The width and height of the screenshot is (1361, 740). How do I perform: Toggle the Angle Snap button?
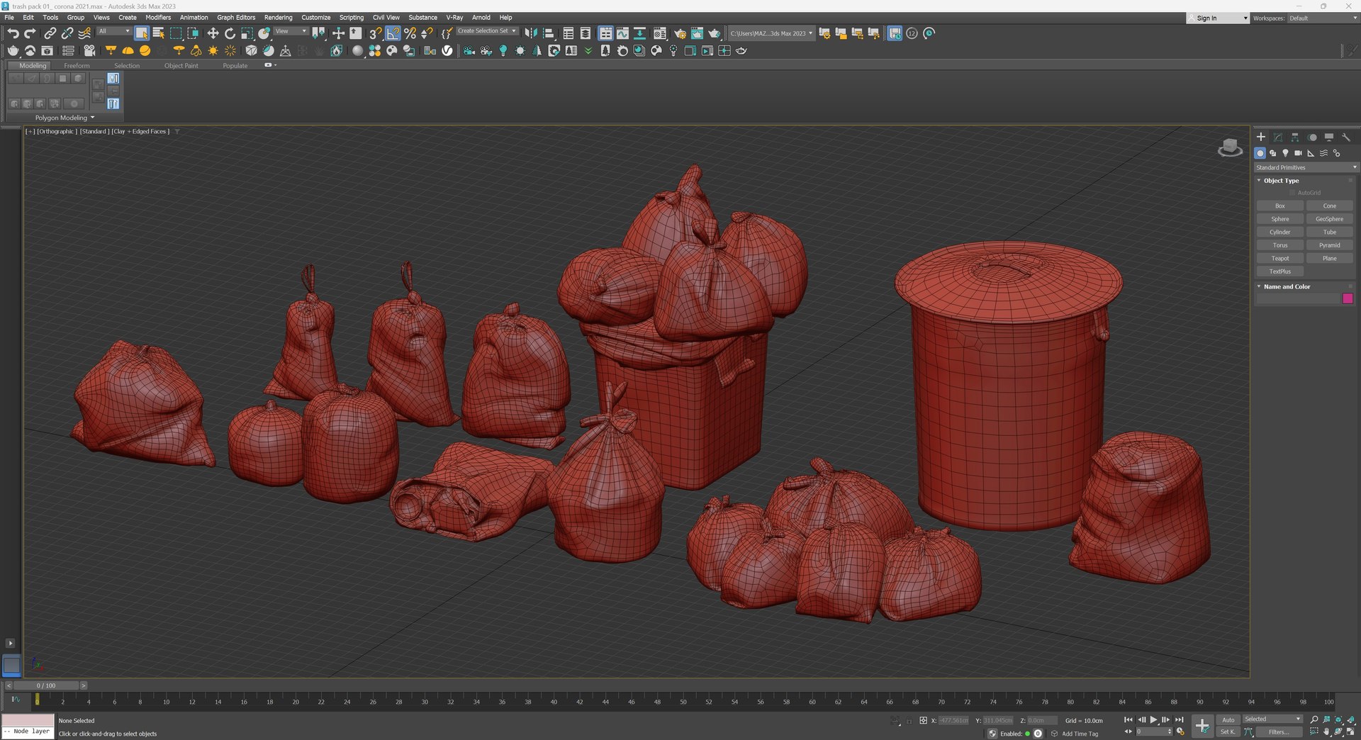[x=393, y=33]
